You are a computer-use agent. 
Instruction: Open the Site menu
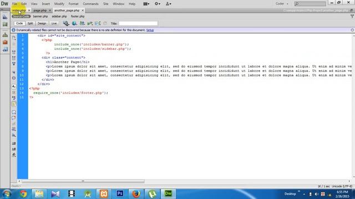click(x=106, y=4)
